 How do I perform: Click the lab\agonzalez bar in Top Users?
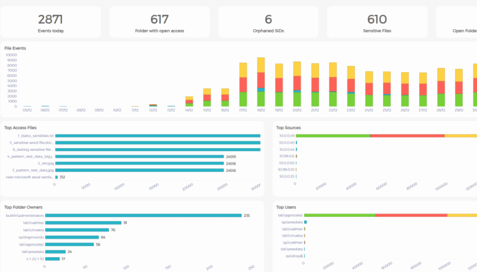pos(390,216)
